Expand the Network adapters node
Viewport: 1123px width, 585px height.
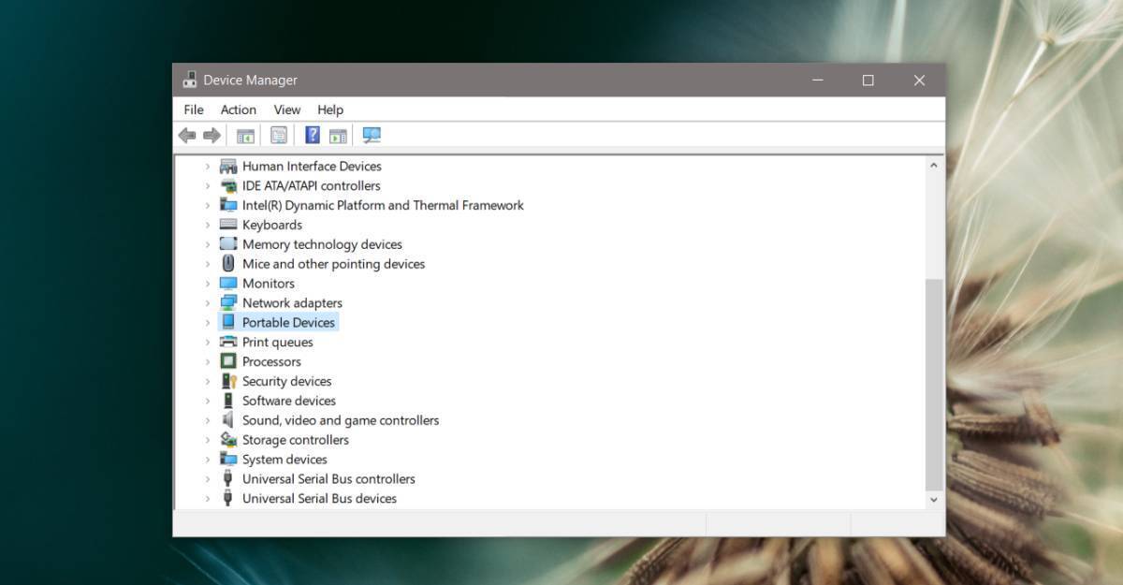208,303
